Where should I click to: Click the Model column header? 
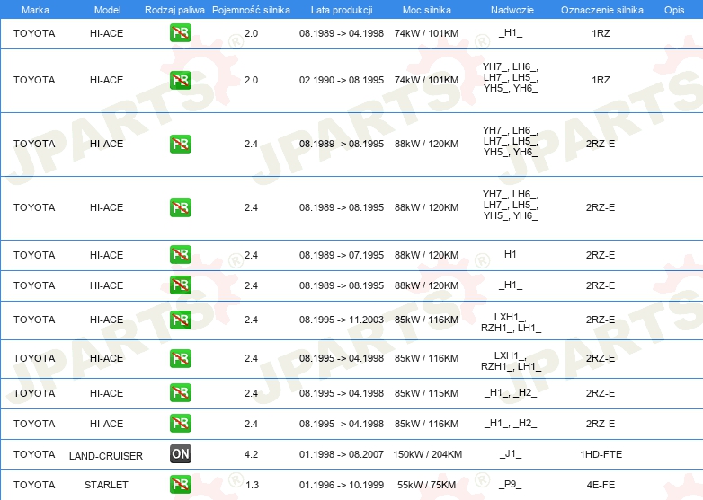(x=107, y=9)
